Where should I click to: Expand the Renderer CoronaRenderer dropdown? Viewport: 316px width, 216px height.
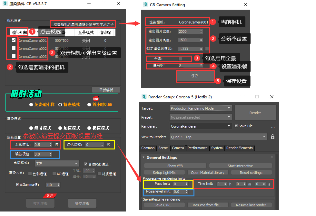201,126
